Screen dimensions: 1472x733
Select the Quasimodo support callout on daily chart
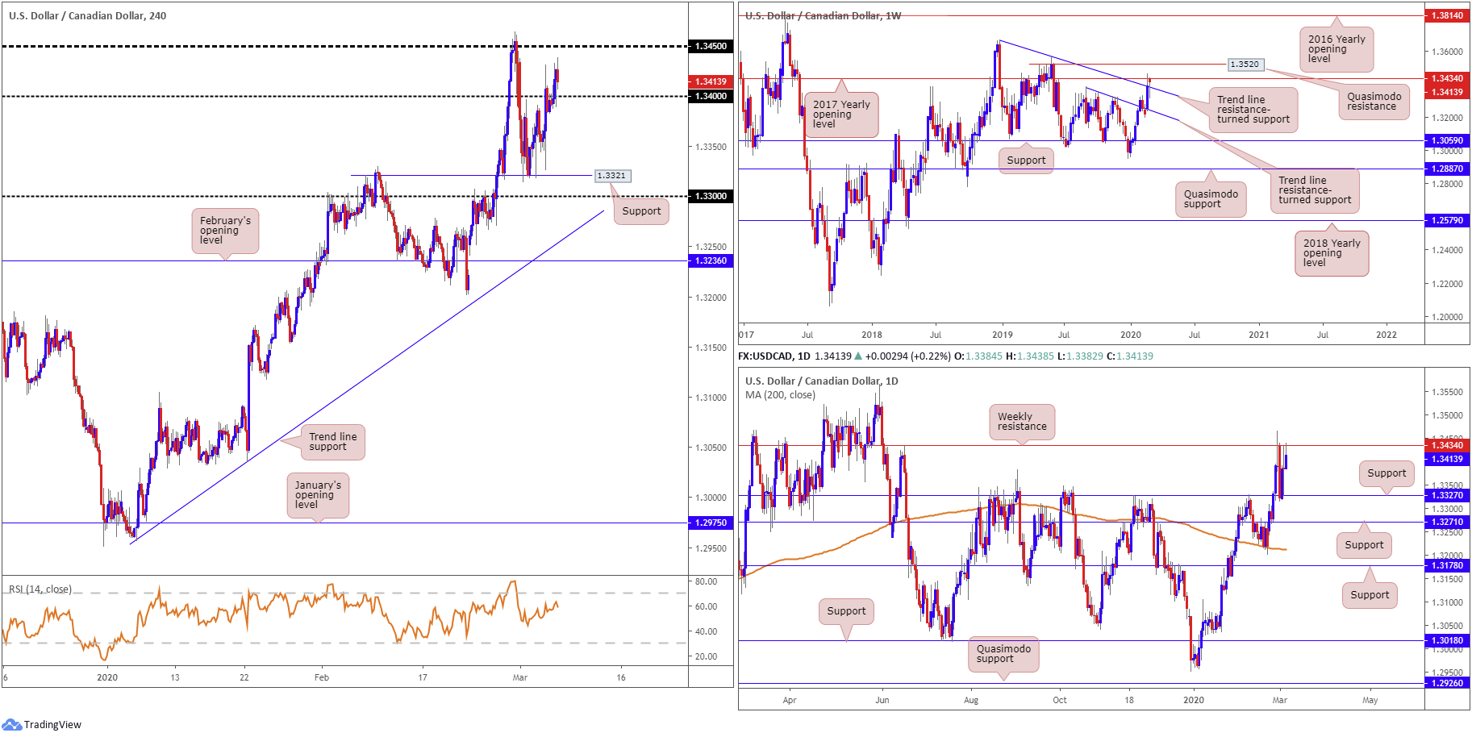pyautogui.click(x=1003, y=654)
